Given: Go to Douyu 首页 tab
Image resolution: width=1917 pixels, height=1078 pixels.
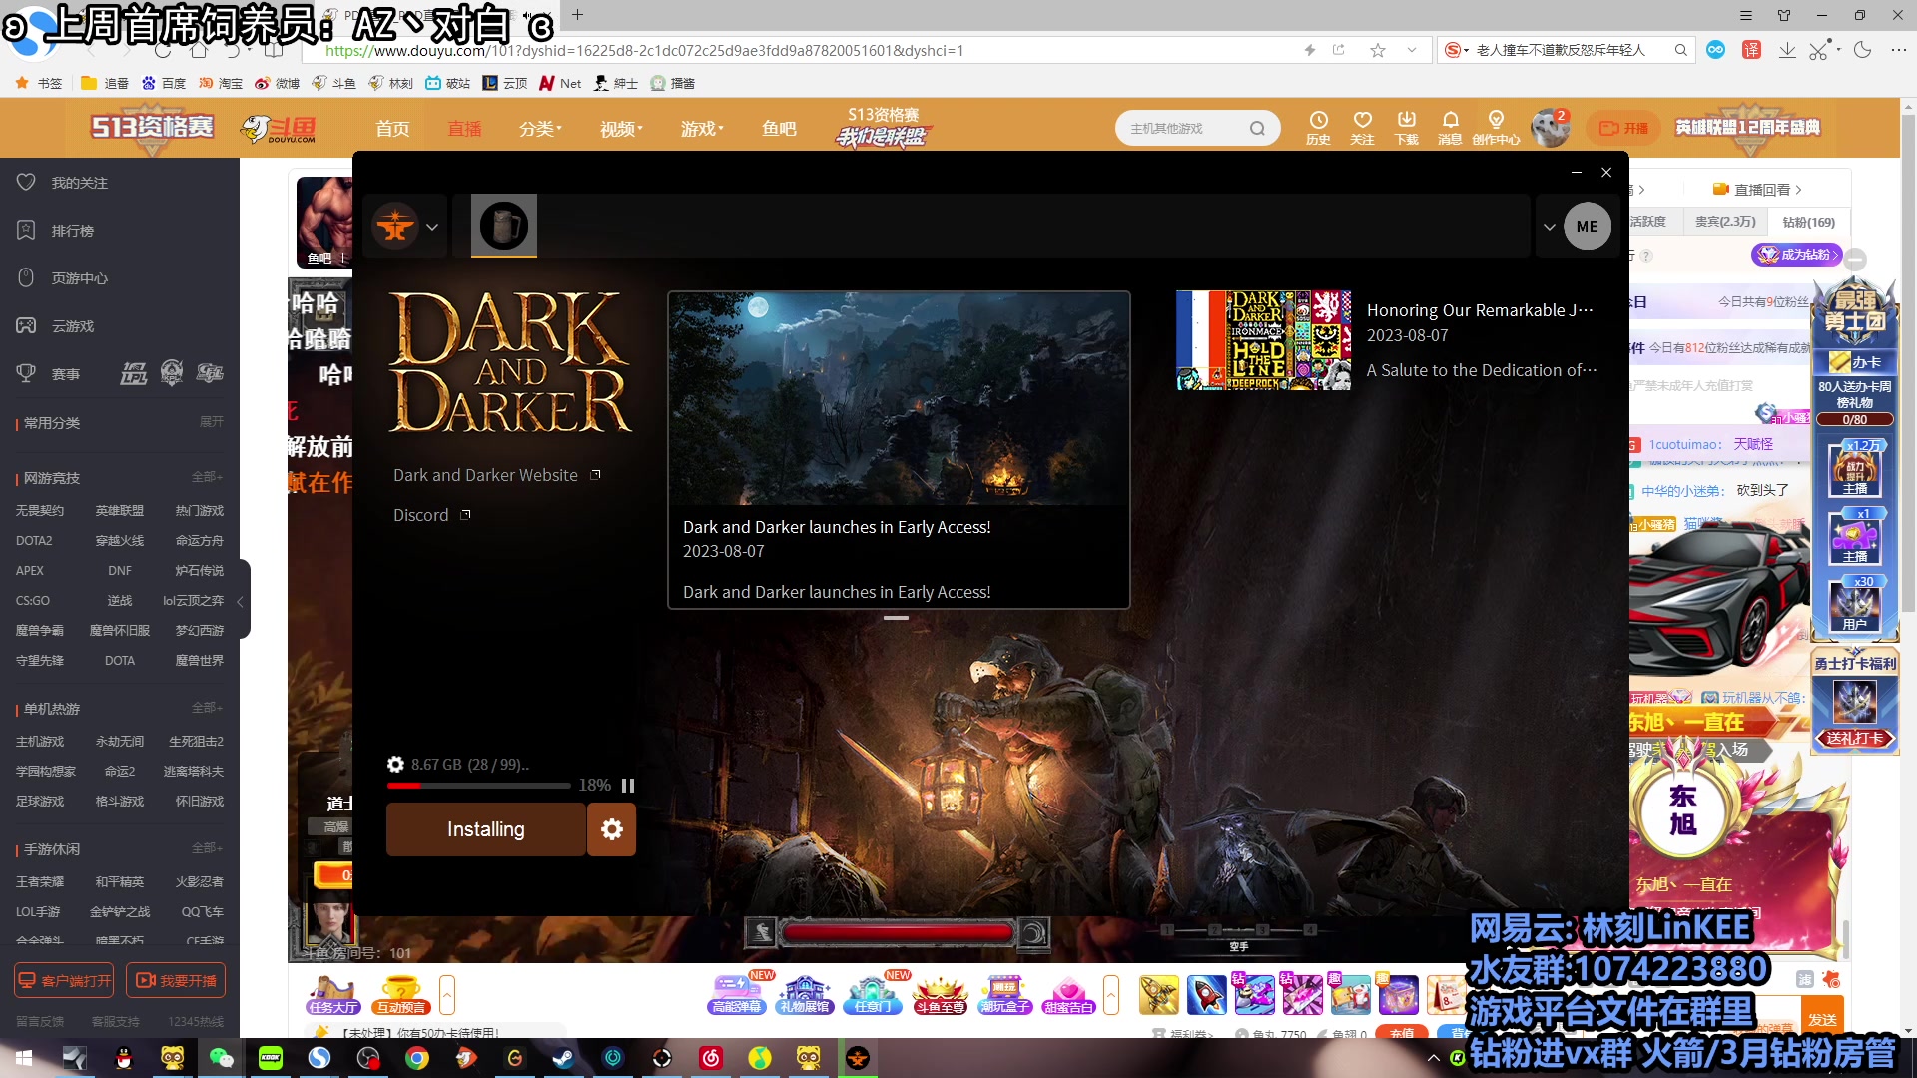Looking at the screenshot, I should pyautogui.click(x=392, y=129).
